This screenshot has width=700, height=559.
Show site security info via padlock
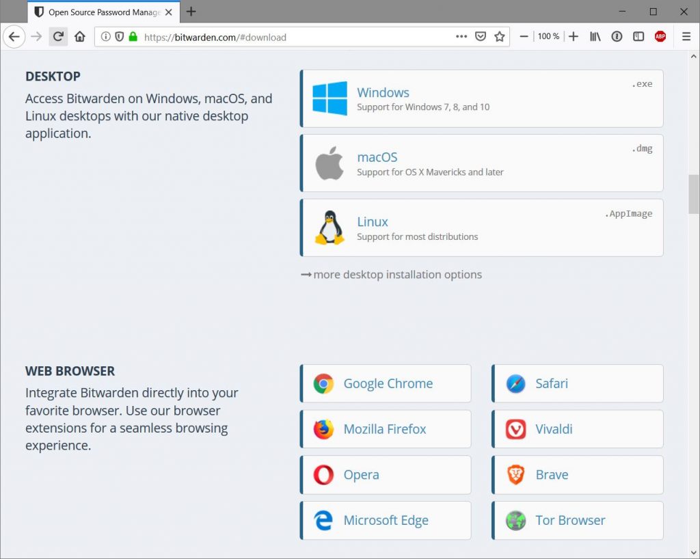(133, 37)
